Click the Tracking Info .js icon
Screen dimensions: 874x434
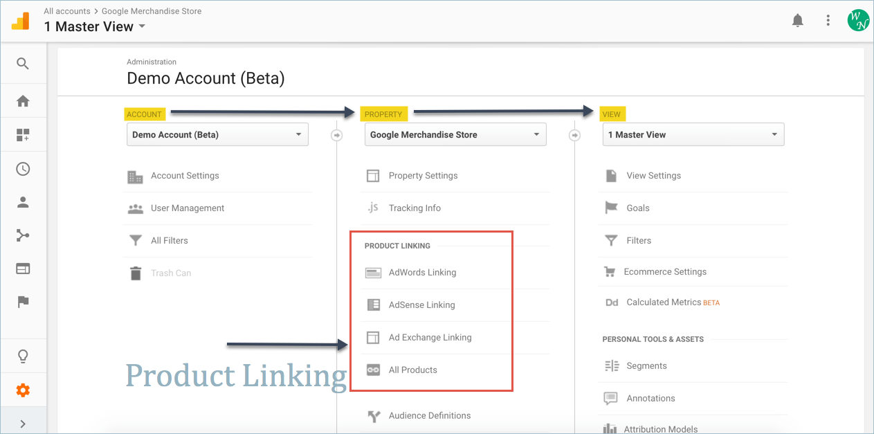373,208
